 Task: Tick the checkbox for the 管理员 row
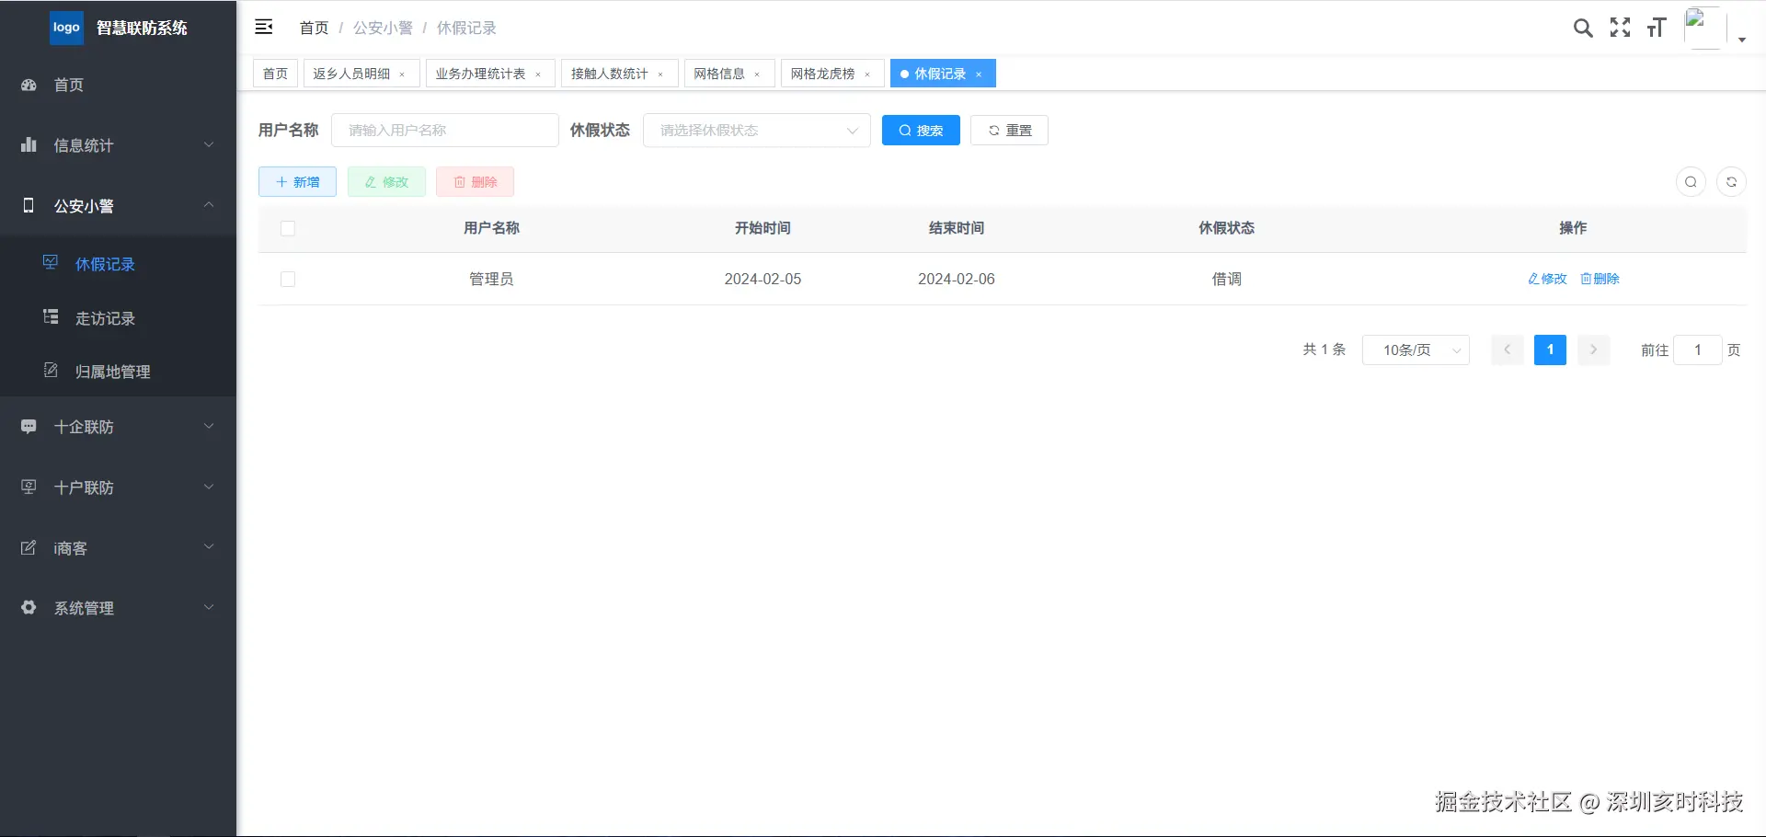[x=288, y=279]
